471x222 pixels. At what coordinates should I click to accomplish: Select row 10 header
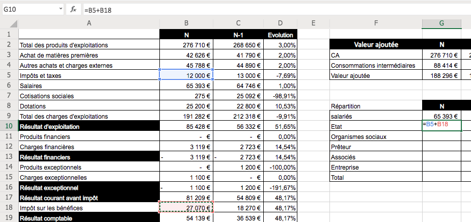[x=9, y=126]
